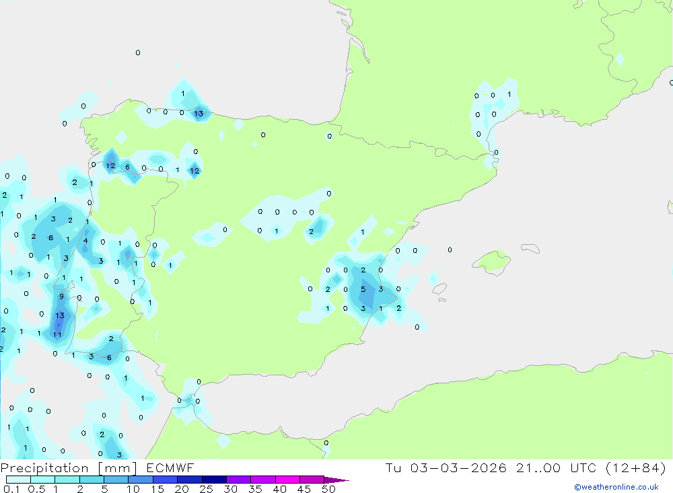673x493 pixels.
Task: Click the '9' precipitation value on map
Action: pos(61,297)
